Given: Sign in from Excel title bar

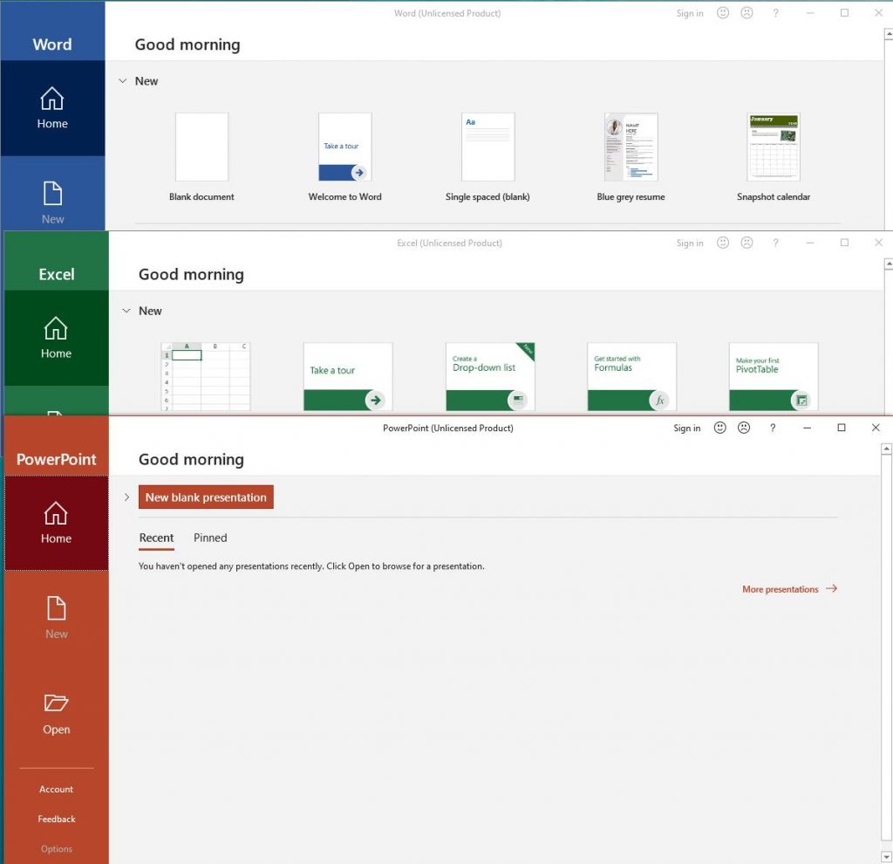Looking at the screenshot, I should 690,243.
